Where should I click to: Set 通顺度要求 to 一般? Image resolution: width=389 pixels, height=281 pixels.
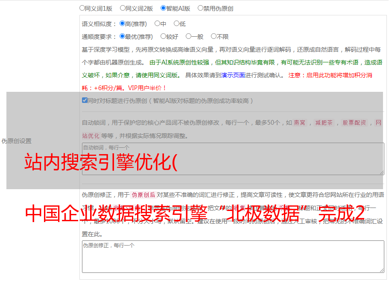click(x=189, y=36)
